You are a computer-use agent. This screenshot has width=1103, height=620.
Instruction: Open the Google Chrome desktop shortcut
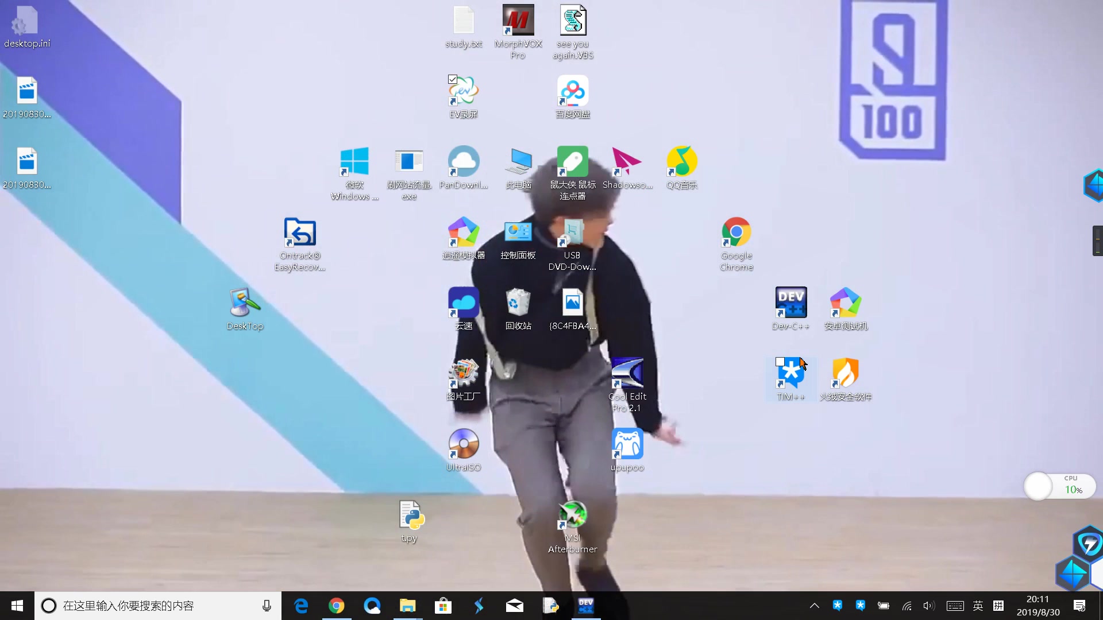(x=736, y=232)
